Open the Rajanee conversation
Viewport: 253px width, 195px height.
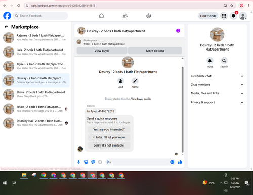point(35,38)
